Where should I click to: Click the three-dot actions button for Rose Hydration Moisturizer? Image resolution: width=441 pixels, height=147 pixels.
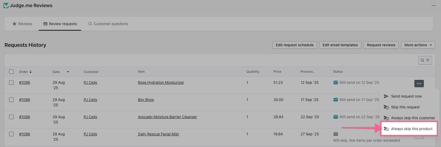pos(419,84)
